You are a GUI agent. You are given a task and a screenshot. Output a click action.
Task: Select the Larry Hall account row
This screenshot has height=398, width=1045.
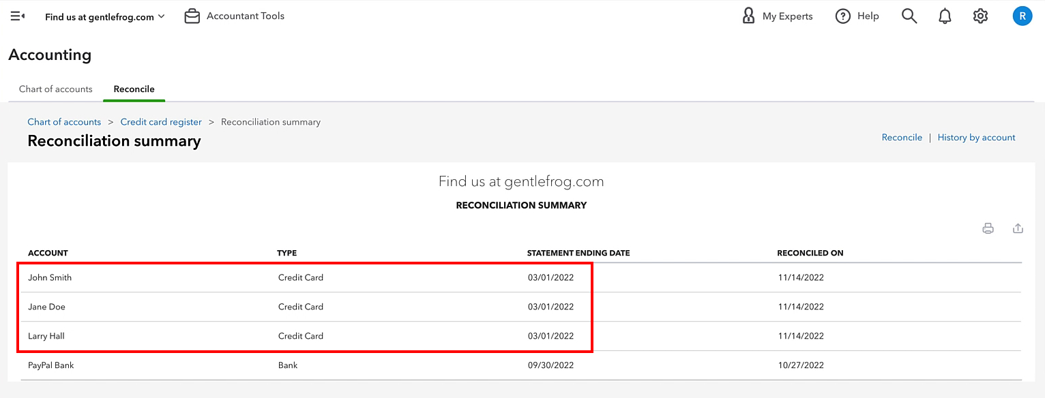point(520,336)
